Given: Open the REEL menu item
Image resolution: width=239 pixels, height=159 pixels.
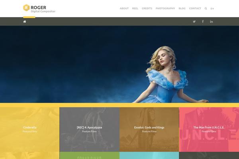Looking at the screenshot, I should click(135, 8).
